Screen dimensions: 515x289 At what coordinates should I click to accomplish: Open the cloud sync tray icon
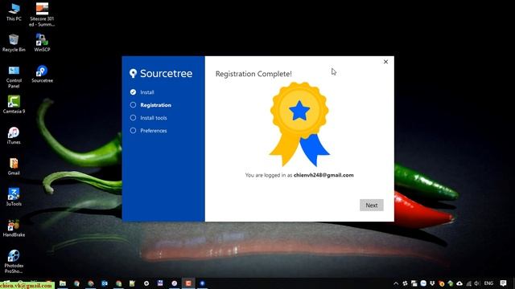click(x=459, y=283)
